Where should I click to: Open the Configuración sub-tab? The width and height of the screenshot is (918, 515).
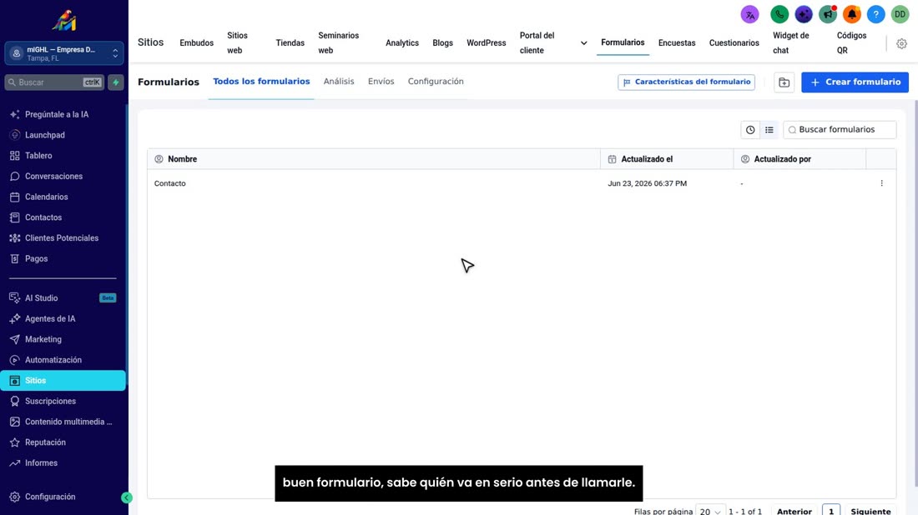[x=436, y=82]
